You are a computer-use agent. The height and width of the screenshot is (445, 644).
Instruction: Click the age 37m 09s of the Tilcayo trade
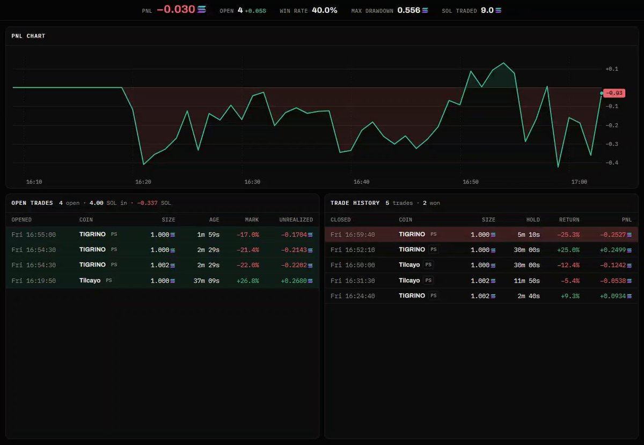coord(207,280)
